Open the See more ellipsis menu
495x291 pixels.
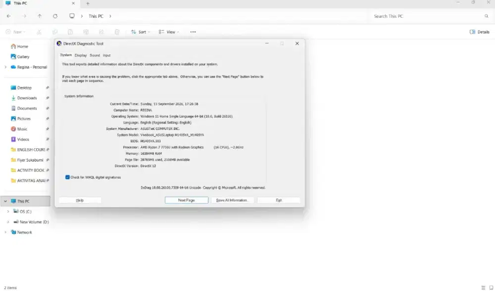tap(193, 32)
